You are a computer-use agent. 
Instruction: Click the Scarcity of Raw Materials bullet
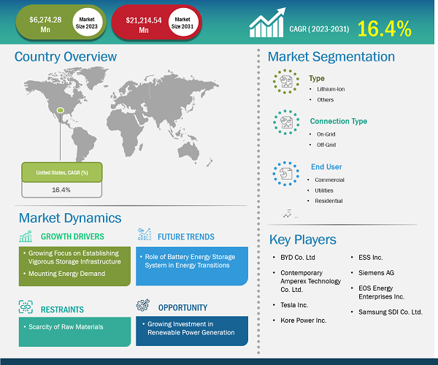pos(66,327)
